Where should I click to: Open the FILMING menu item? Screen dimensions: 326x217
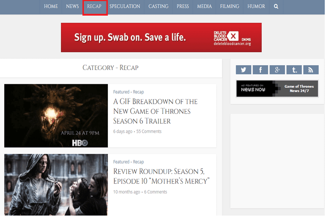(230, 7)
